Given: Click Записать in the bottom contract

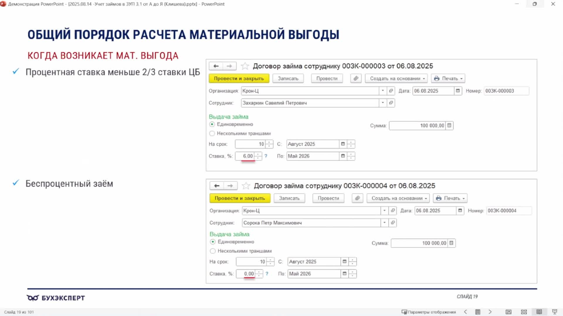Looking at the screenshot, I should [289, 198].
